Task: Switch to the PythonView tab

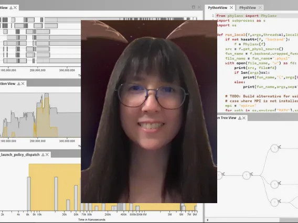Action: (218, 8)
